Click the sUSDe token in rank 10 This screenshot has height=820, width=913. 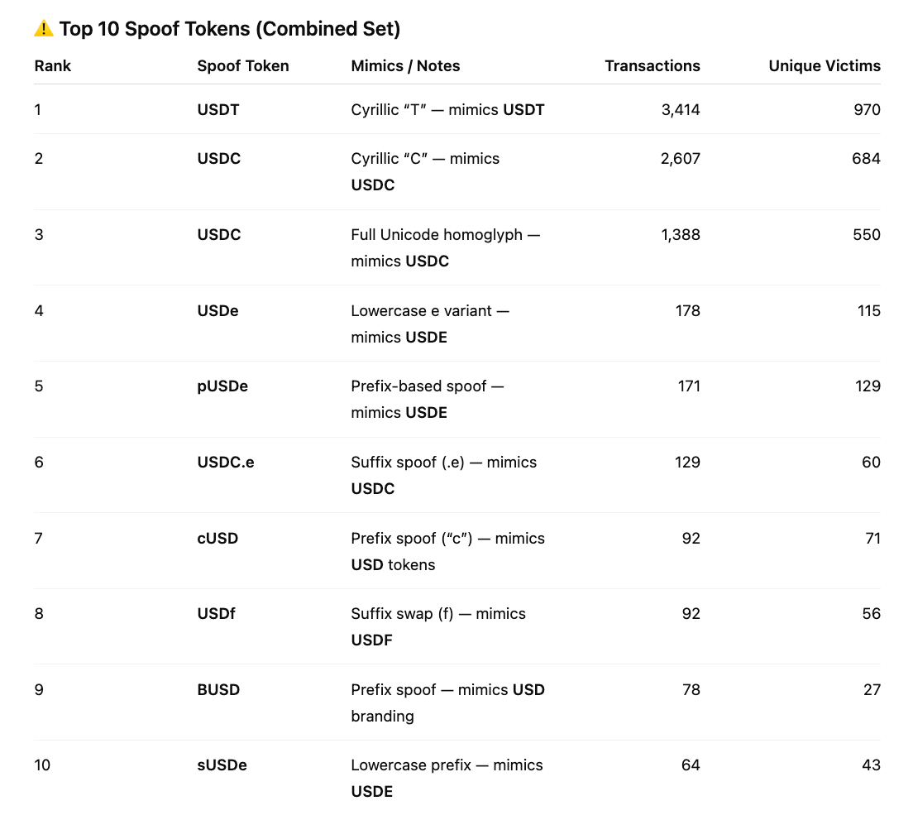[x=222, y=765]
